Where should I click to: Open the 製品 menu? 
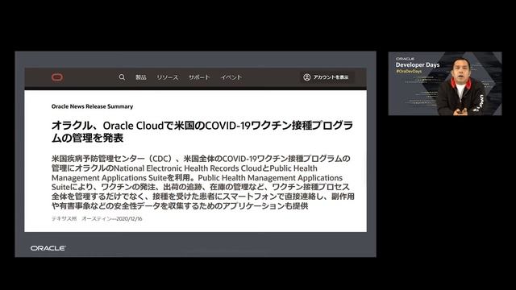coord(141,77)
